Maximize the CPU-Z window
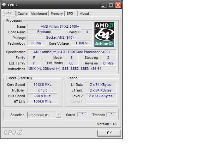The height and width of the screenshot is (161, 202). [x=111, y=5]
